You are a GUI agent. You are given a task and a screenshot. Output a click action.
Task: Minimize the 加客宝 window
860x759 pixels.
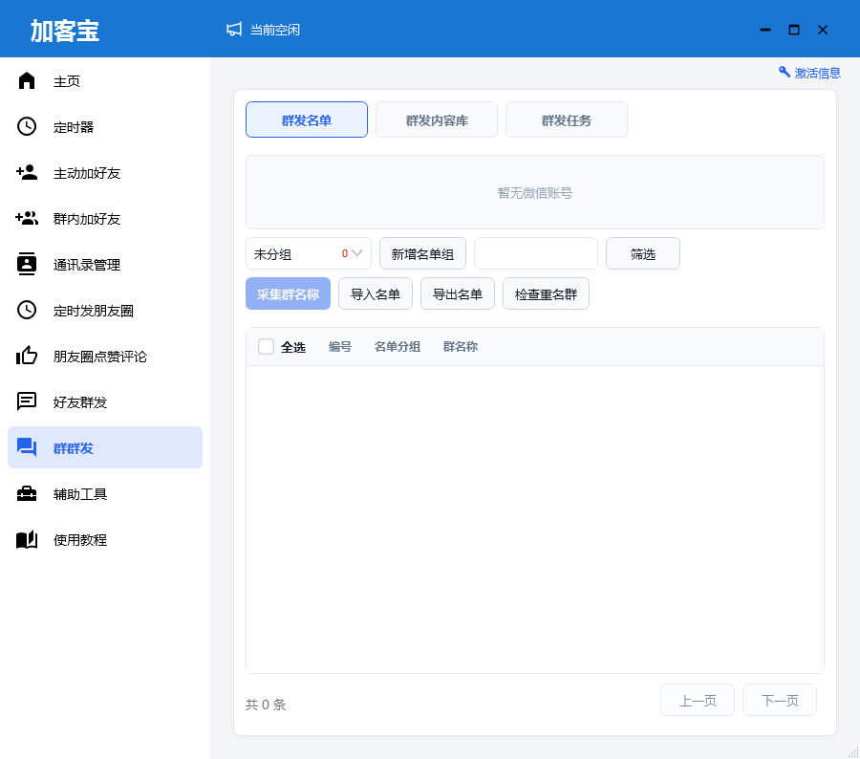click(765, 30)
